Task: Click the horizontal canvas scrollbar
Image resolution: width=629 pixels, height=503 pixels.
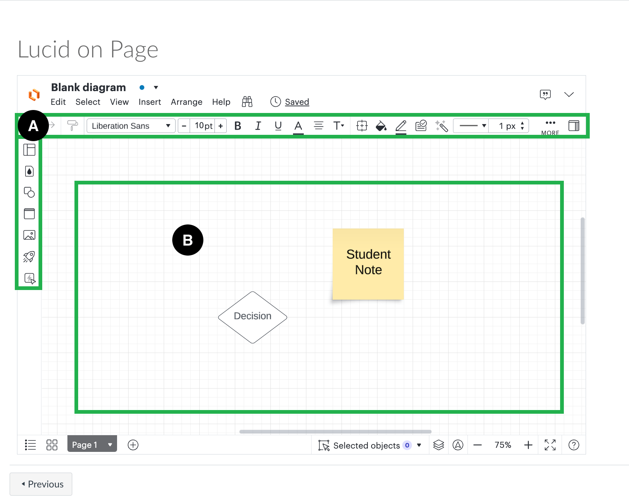Action: click(335, 432)
